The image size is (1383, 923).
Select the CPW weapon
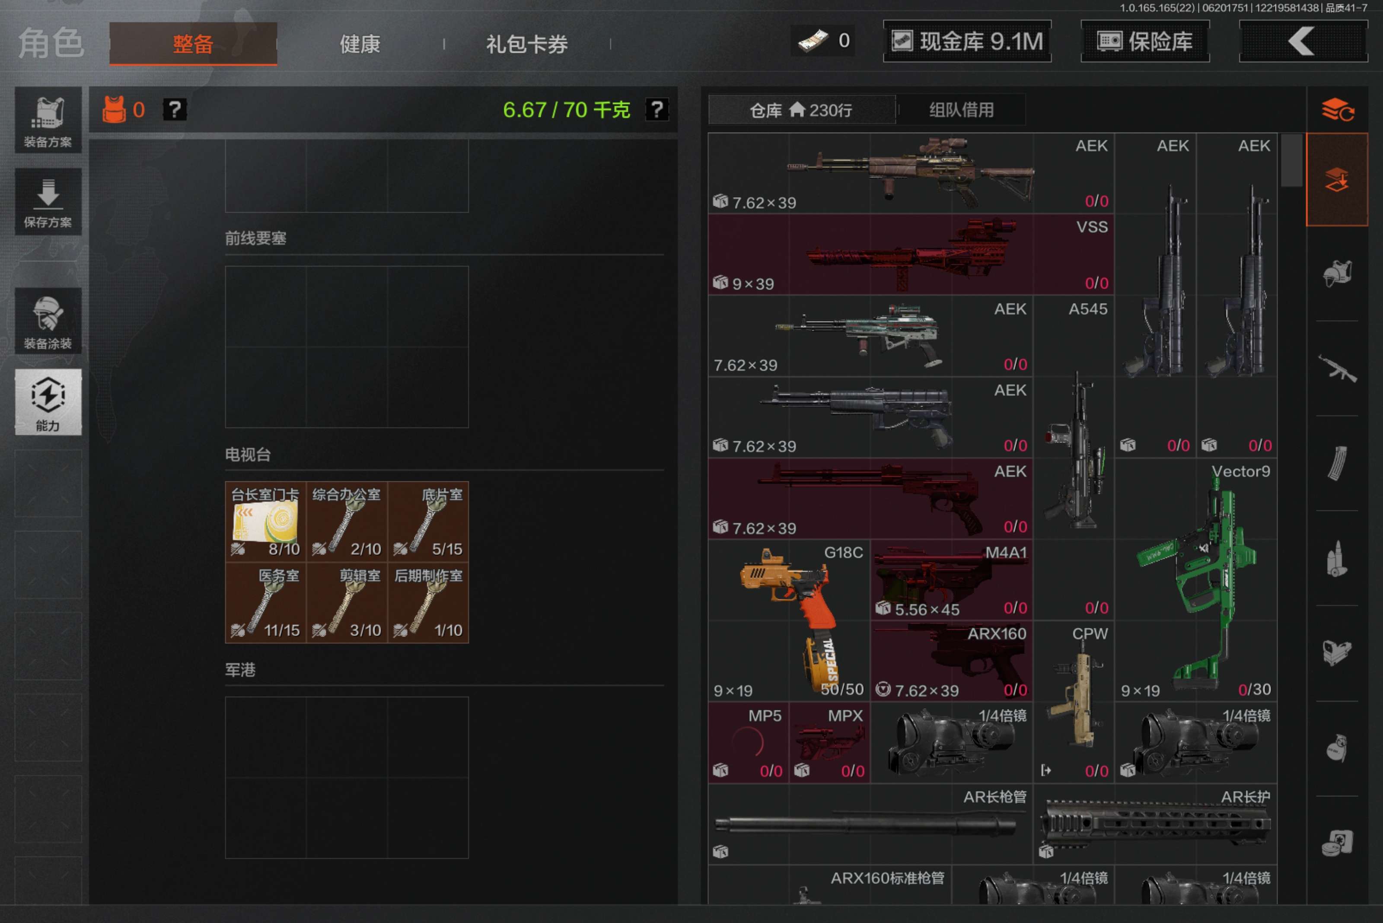tap(1074, 702)
